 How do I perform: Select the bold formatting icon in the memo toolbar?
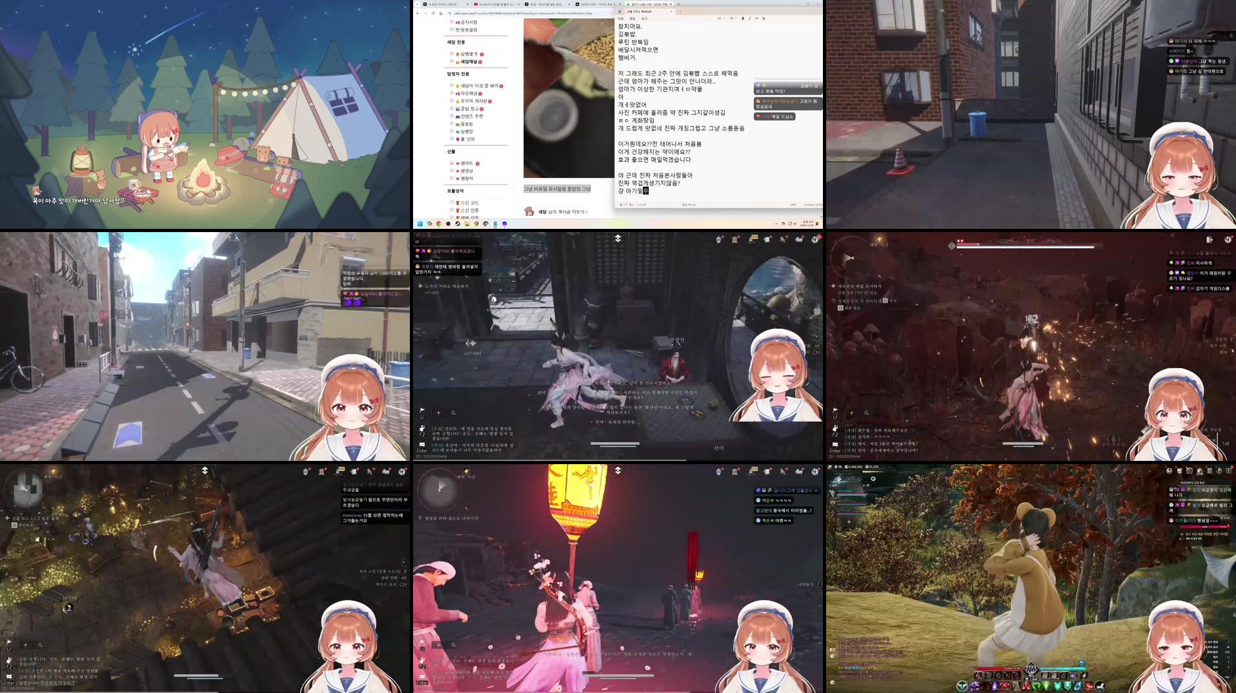(742, 19)
